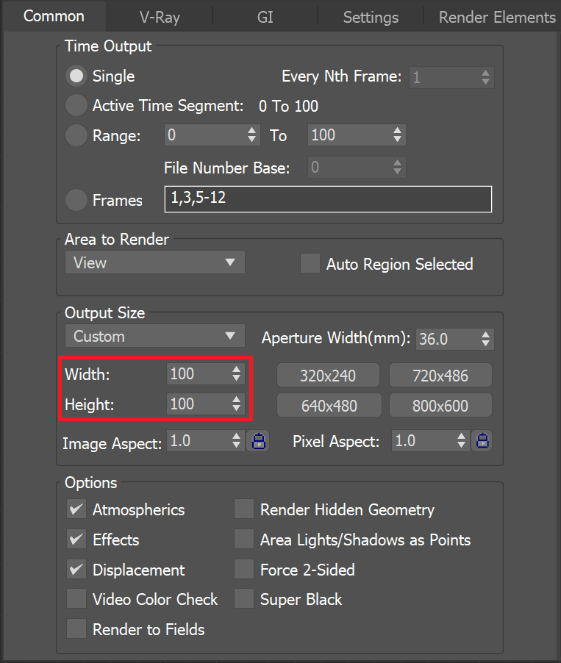
Task: Choose the Frames time output option
Action: tap(76, 200)
